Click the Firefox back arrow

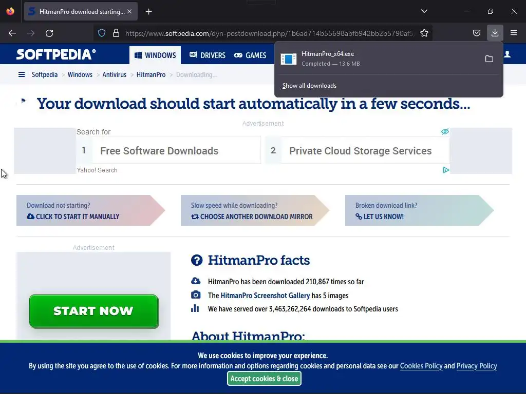[x=12, y=33]
